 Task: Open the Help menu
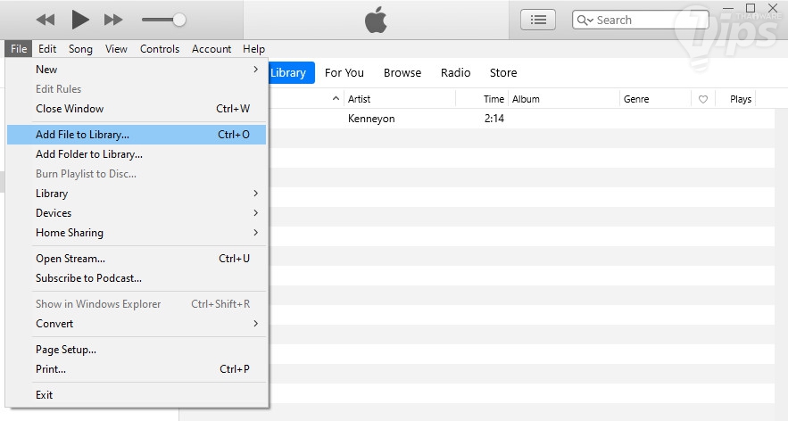(x=253, y=49)
